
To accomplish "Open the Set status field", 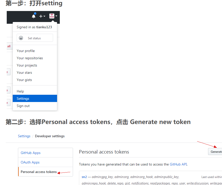I will click(35, 38).
